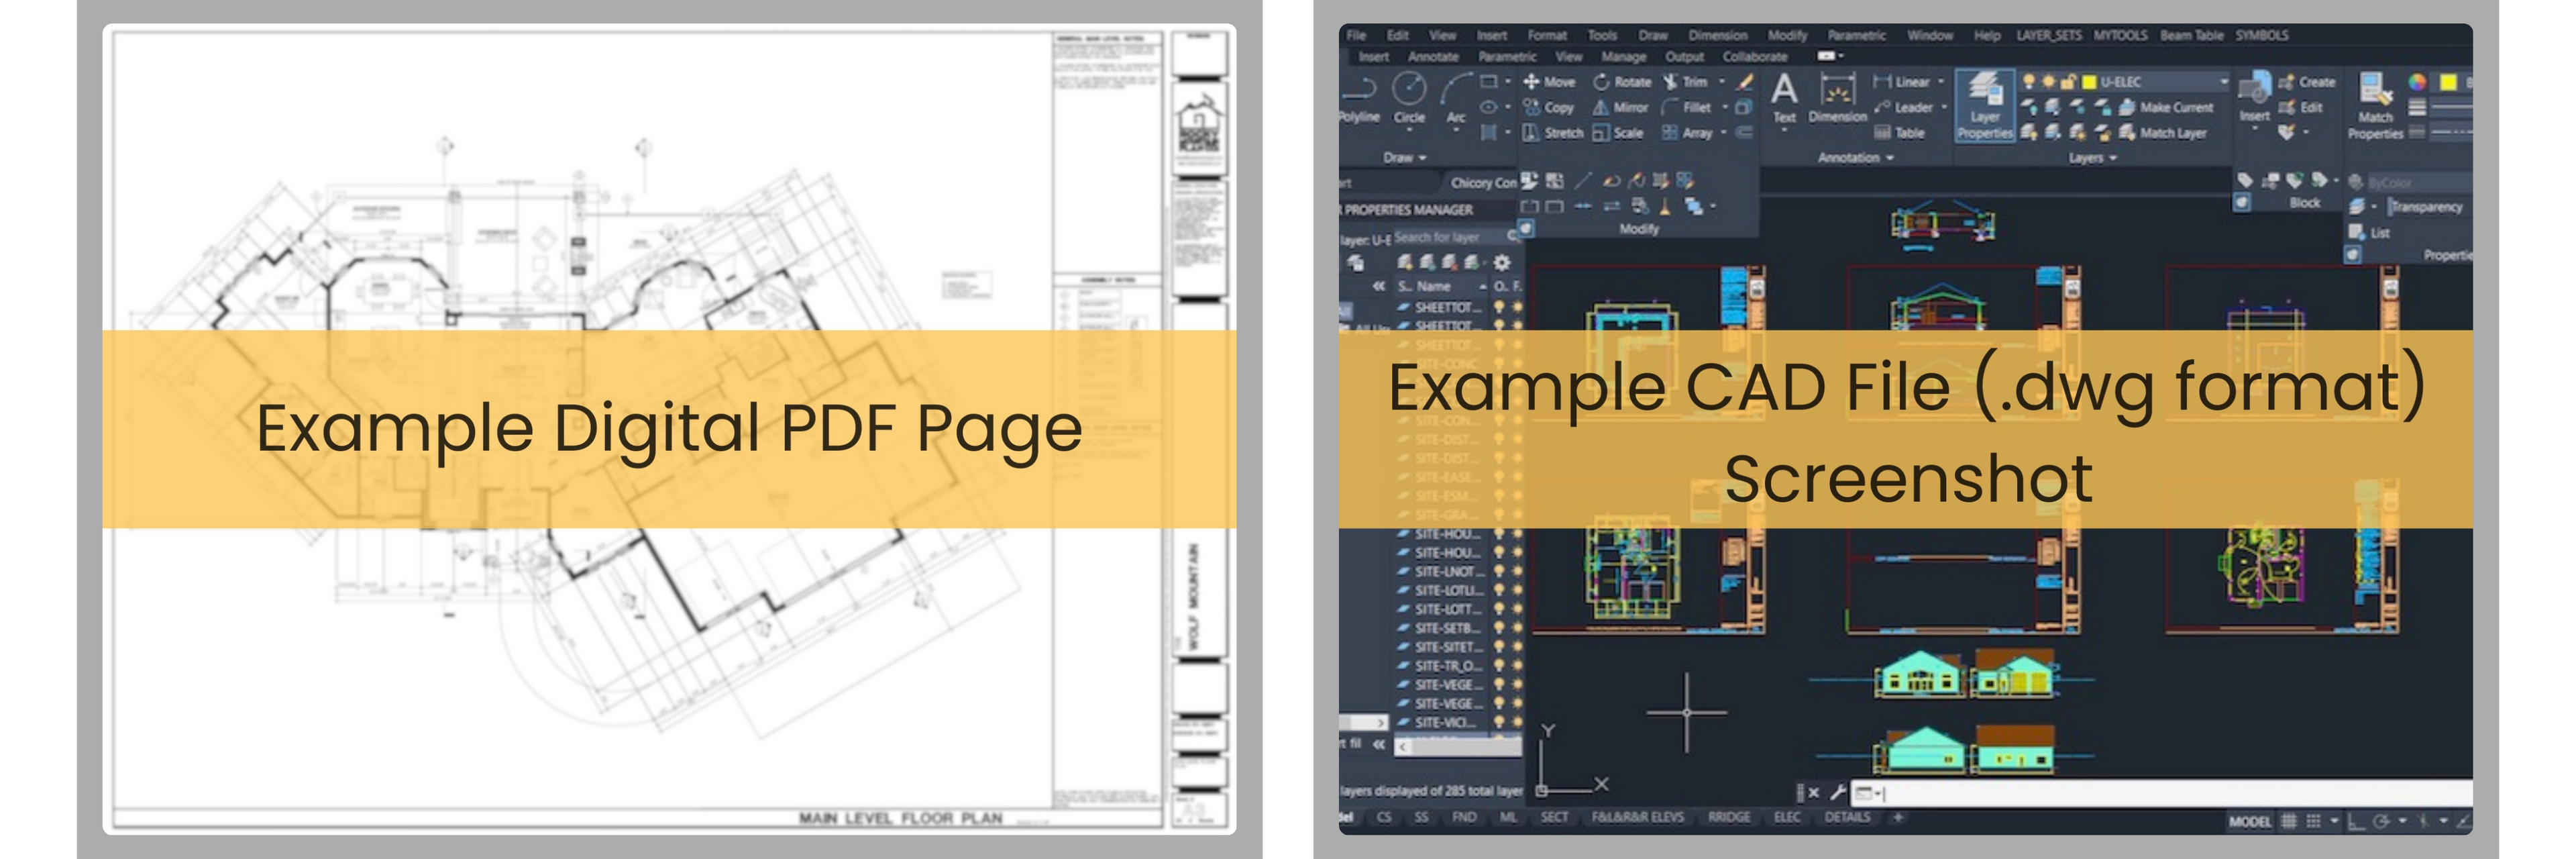Open the Trim dropdown arrow
The image size is (2576, 859).
[x=1721, y=82]
